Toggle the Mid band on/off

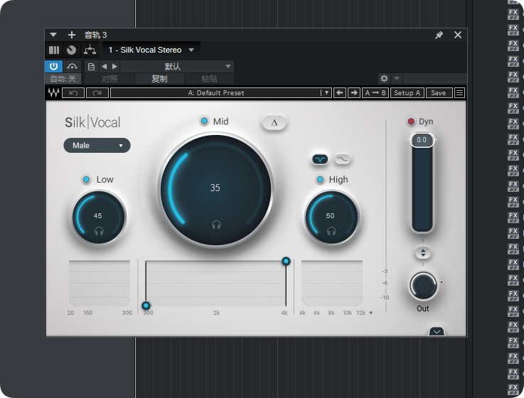(x=204, y=121)
